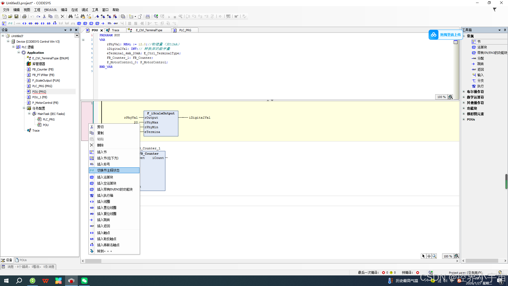Expand the 布尔操作符 toolbox category
The image size is (508, 286).
pyautogui.click(x=464, y=92)
